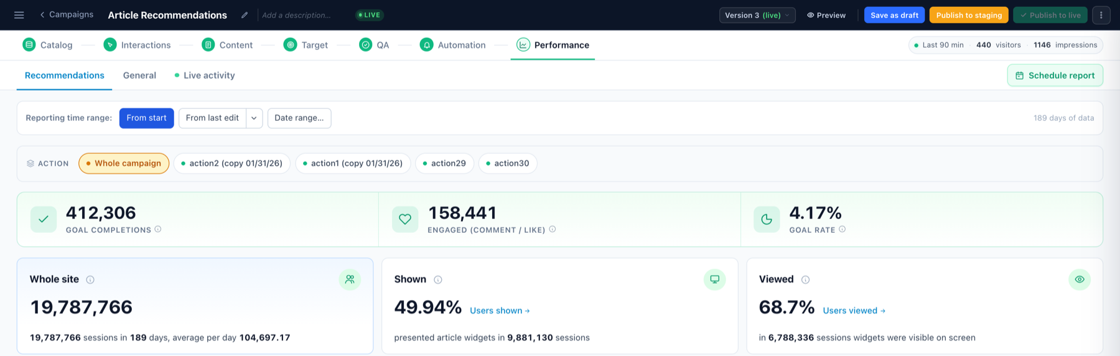
Task: Open the Version 3 (live) dropdown
Action: point(757,15)
